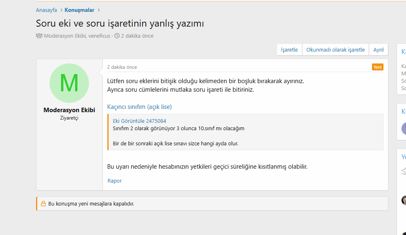Select Okunmadı olarak işaretle
The image size is (406, 235).
tap(336, 50)
